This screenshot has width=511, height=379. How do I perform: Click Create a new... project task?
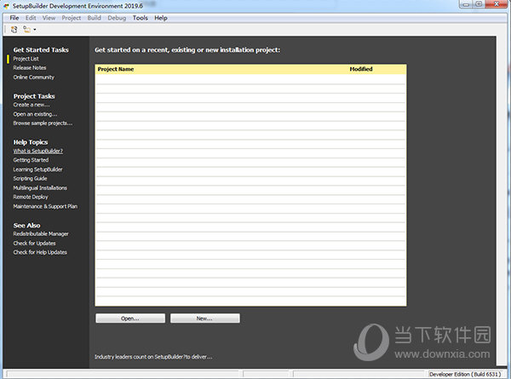click(x=32, y=105)
